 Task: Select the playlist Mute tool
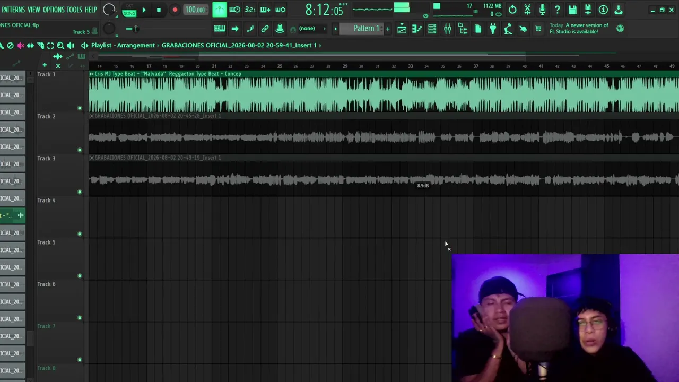(20, 46)
